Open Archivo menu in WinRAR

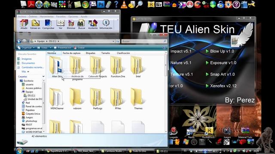tap(22, 16)
